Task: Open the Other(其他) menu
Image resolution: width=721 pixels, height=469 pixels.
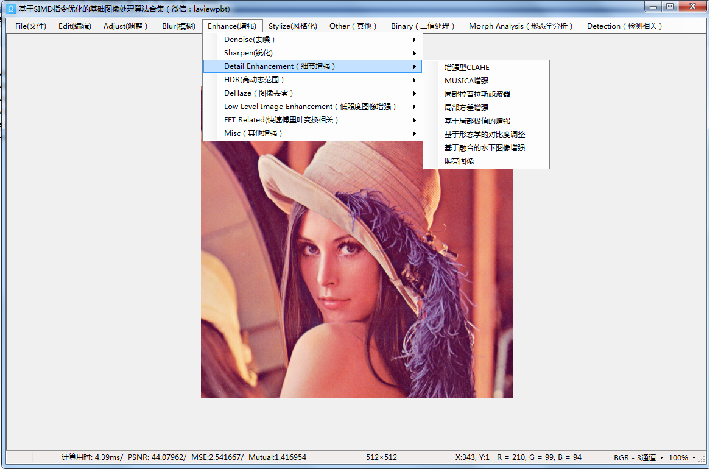Action: pos(353,26)
